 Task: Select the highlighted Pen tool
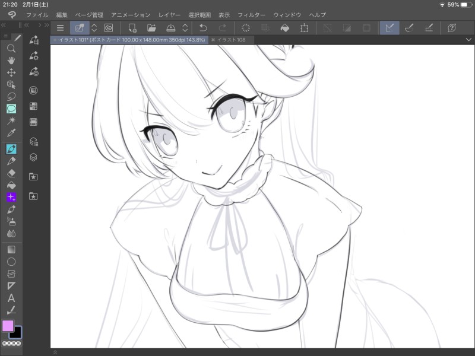pos(11,149)
